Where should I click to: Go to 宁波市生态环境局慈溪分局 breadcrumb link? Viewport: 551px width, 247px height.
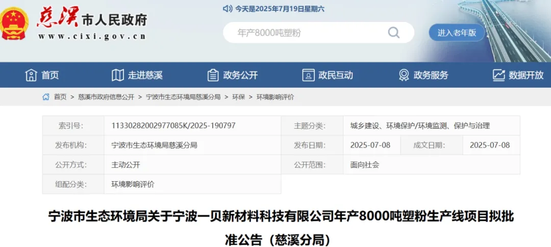coord(184,97)
